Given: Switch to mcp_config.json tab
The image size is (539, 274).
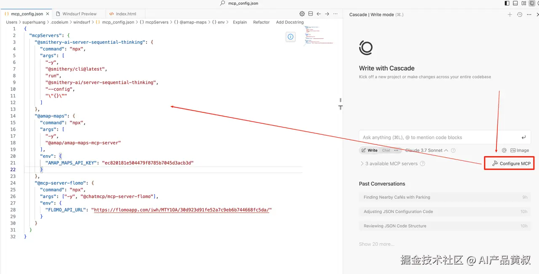Looking at the screenshot, I should coord(27,14).
